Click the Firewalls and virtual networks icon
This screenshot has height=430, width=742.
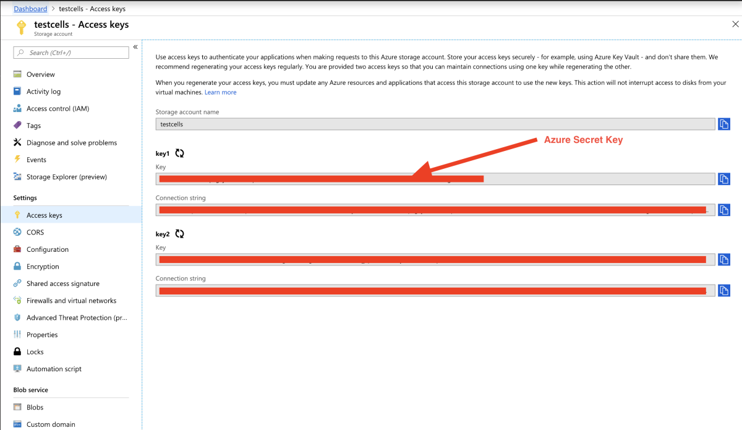[17, 301]
